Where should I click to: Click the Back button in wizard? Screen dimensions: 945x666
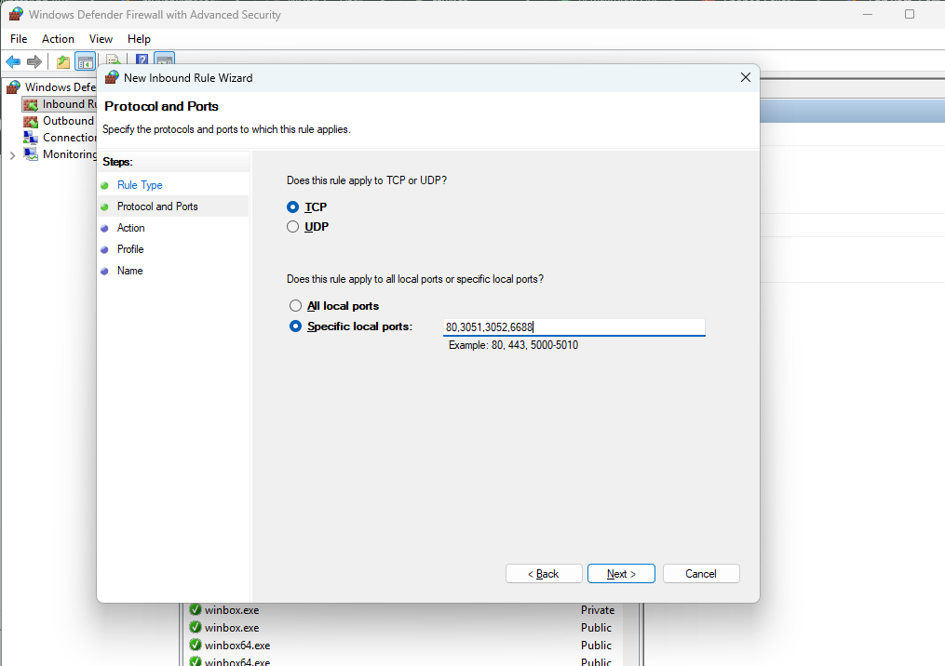[544, 573]
